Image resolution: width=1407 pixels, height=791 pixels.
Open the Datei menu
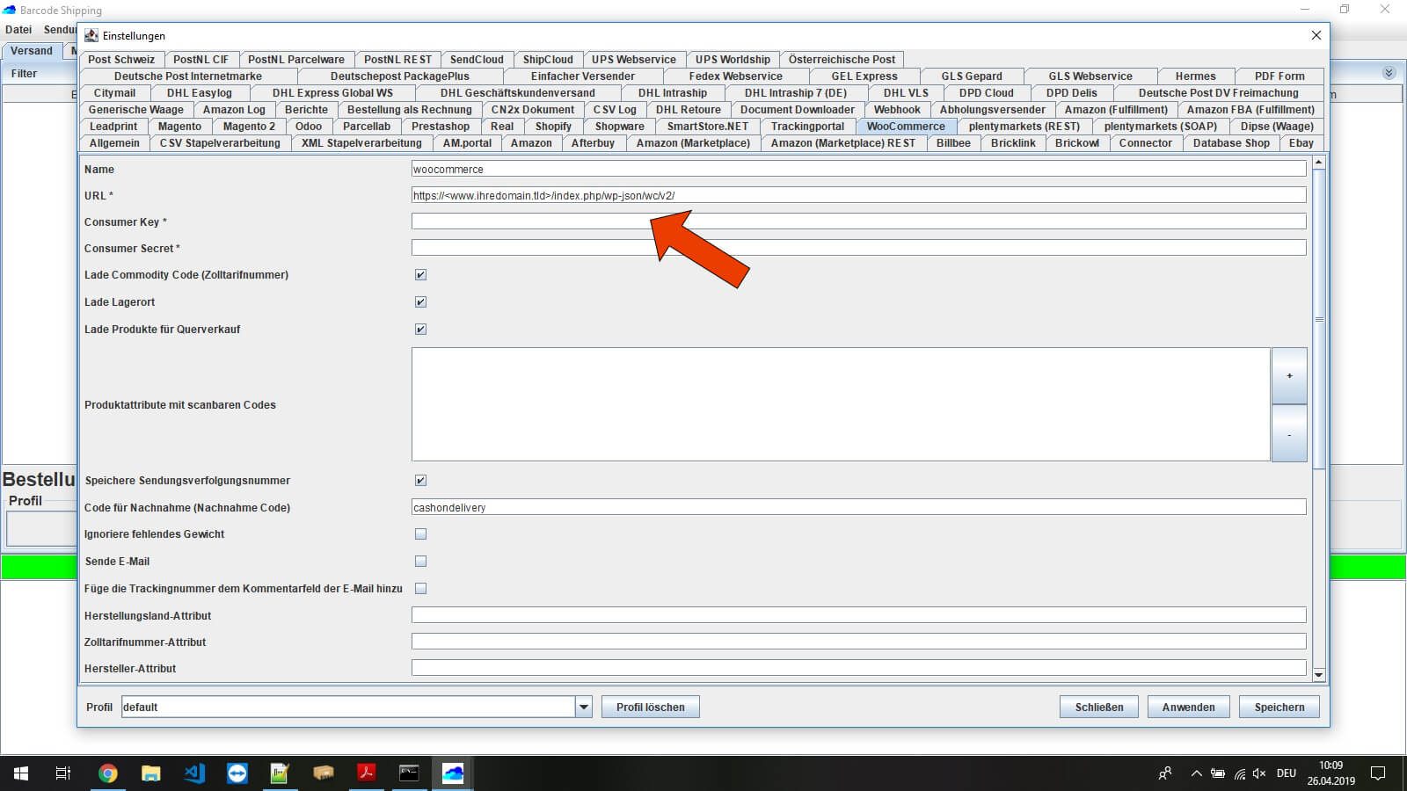coord(18,30)
